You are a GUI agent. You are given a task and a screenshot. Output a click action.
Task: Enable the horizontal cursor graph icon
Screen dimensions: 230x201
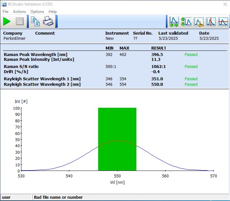(x=223, y=22)
